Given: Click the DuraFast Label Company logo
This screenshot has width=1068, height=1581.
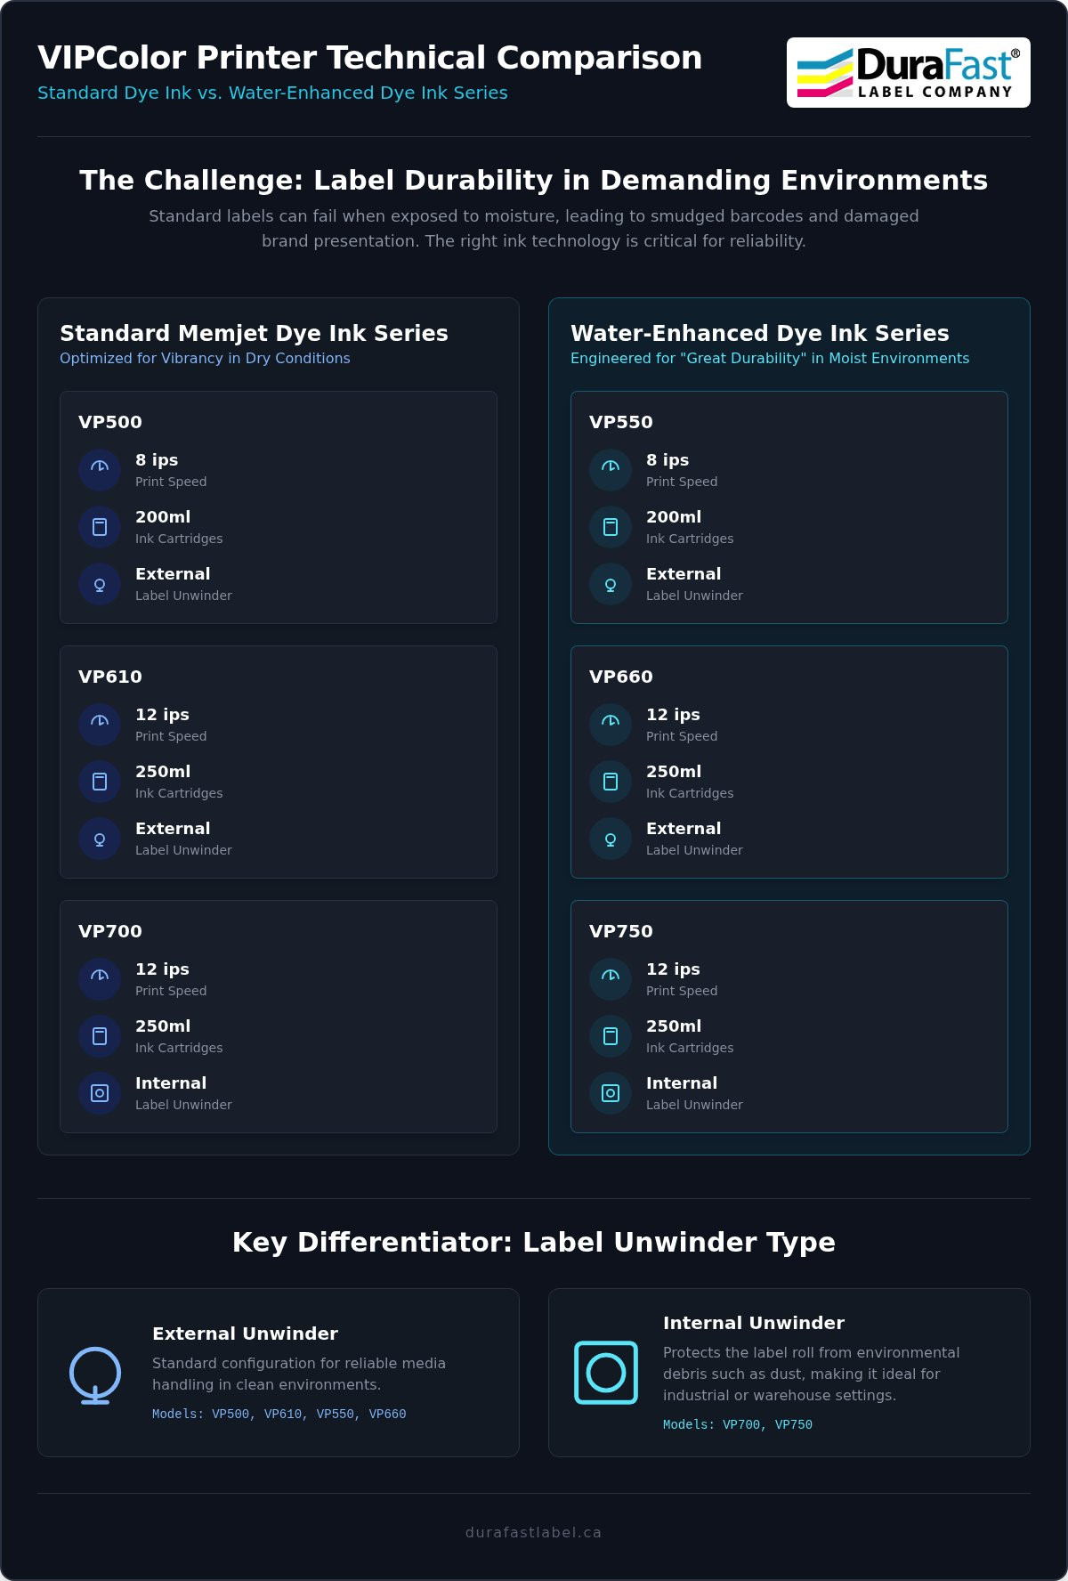Looking at the screenshot, I should click(909, 73).
